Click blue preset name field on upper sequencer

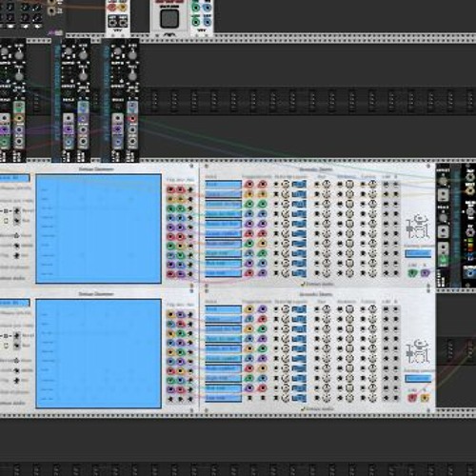point(15,178)
